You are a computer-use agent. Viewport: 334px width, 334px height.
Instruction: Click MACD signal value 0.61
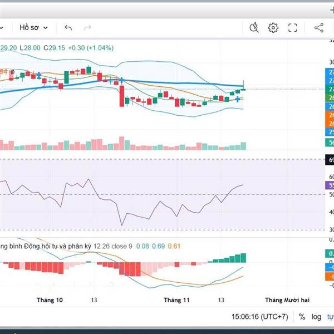tap(174, 246)
